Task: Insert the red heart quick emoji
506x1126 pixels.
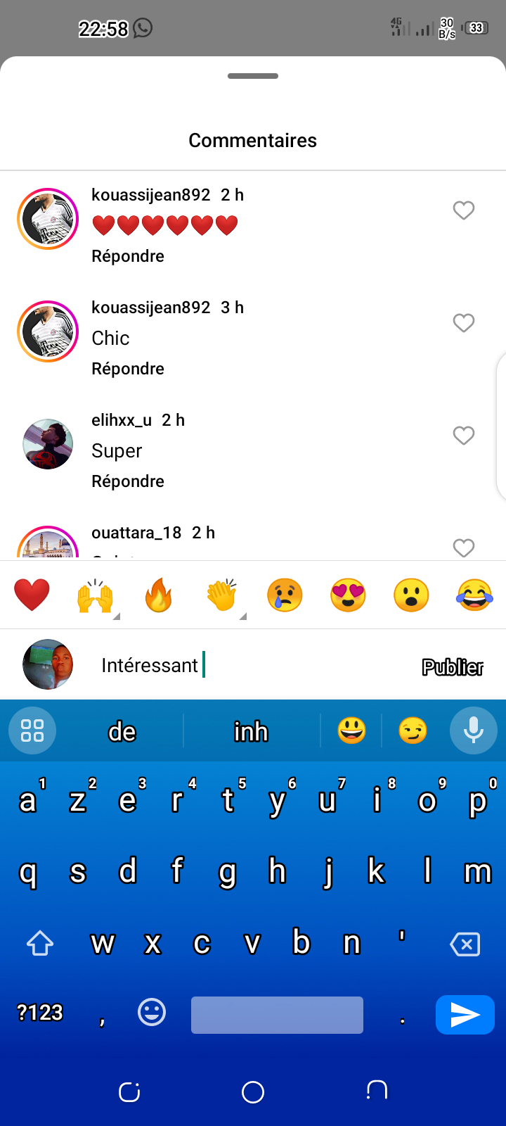Action: point(32,595)
